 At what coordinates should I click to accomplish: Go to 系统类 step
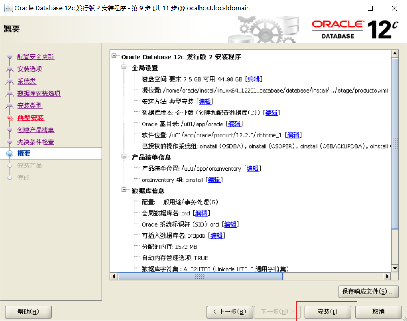coord(27,81)
